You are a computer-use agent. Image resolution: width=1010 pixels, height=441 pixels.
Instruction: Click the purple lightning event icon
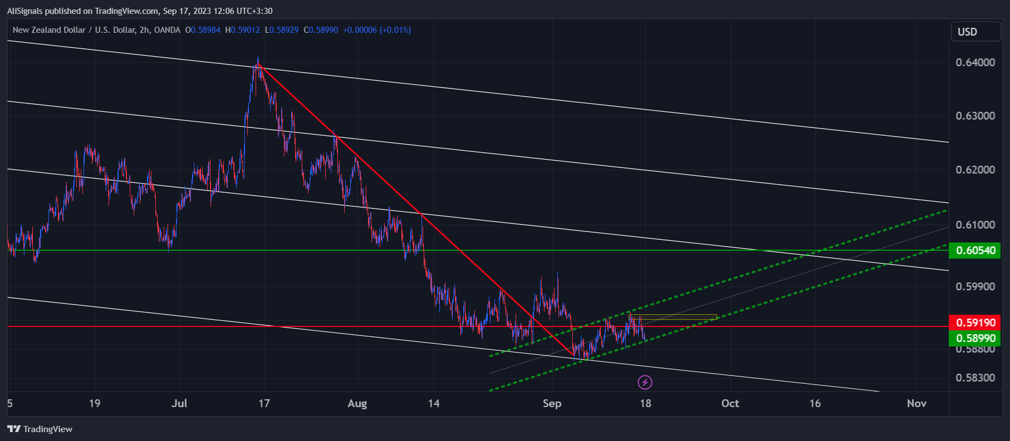[x=645, y=382]
